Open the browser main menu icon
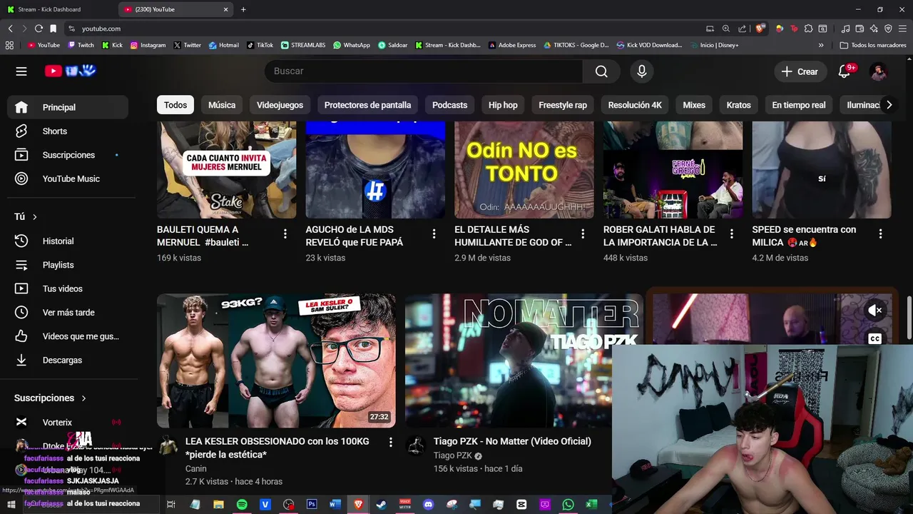Viewport: 913px width, 514px height. (902, 29)
